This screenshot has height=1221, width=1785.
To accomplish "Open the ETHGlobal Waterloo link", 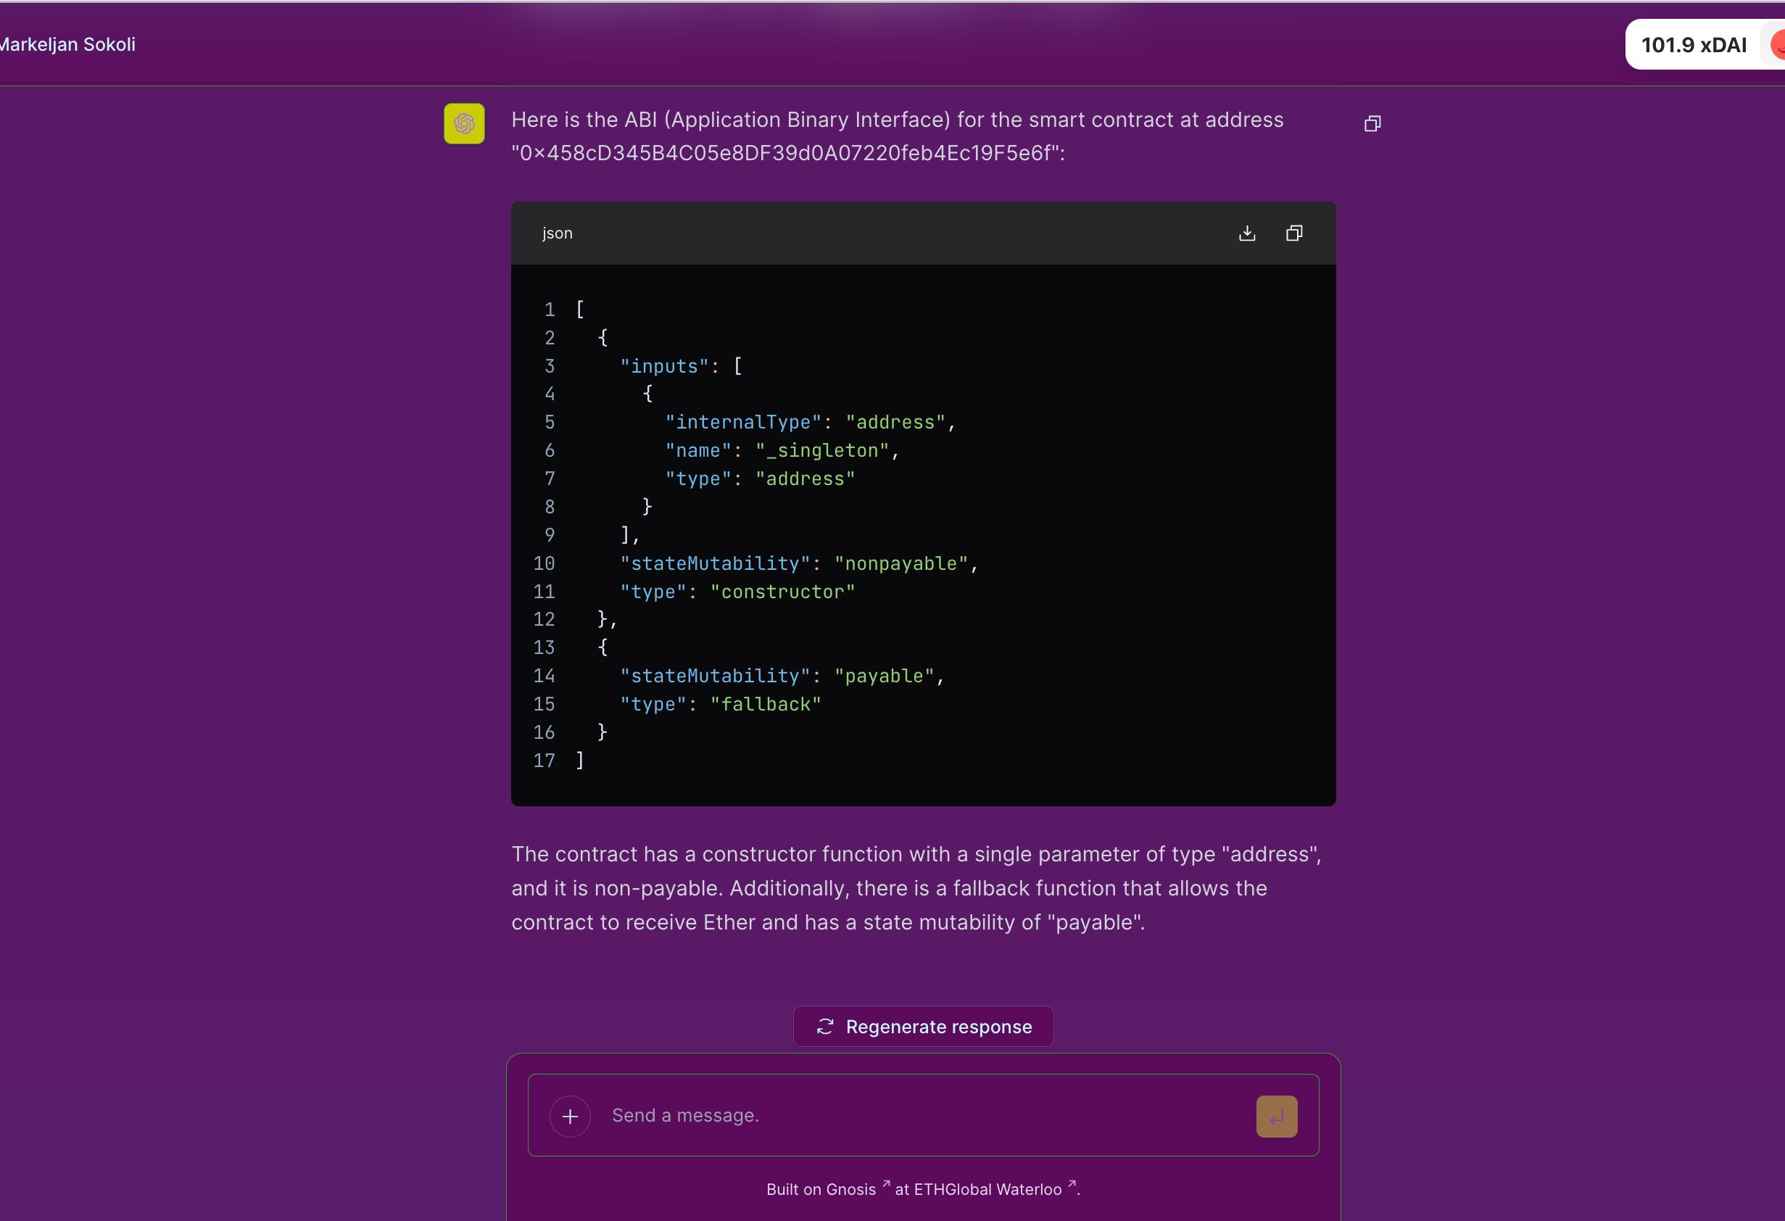I will tap(995, 1189).
